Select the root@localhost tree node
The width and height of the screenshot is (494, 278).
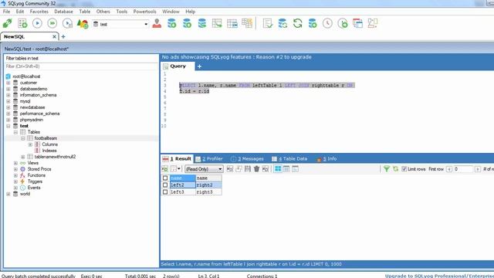click(26, 76)
